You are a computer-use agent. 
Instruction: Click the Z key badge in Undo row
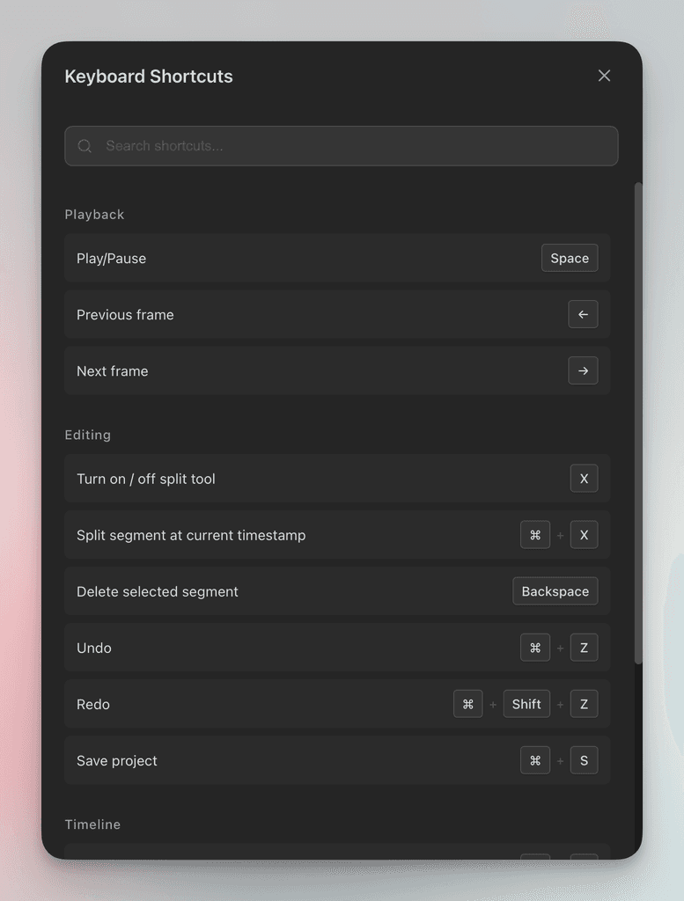(584, 648)
